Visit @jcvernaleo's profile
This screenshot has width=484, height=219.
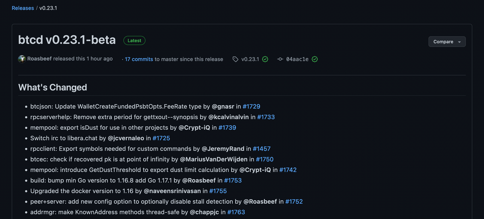click(126, 138)
